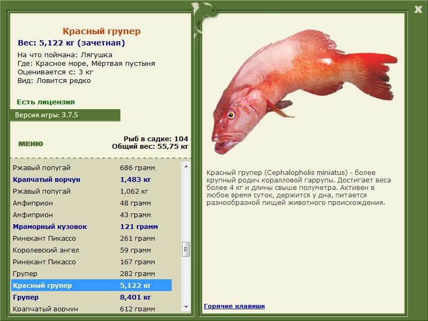Select Амфиприон 48 грамм row
Image resolution: width=428 pixels, height=321 pixels.
(x=91, y=203)
